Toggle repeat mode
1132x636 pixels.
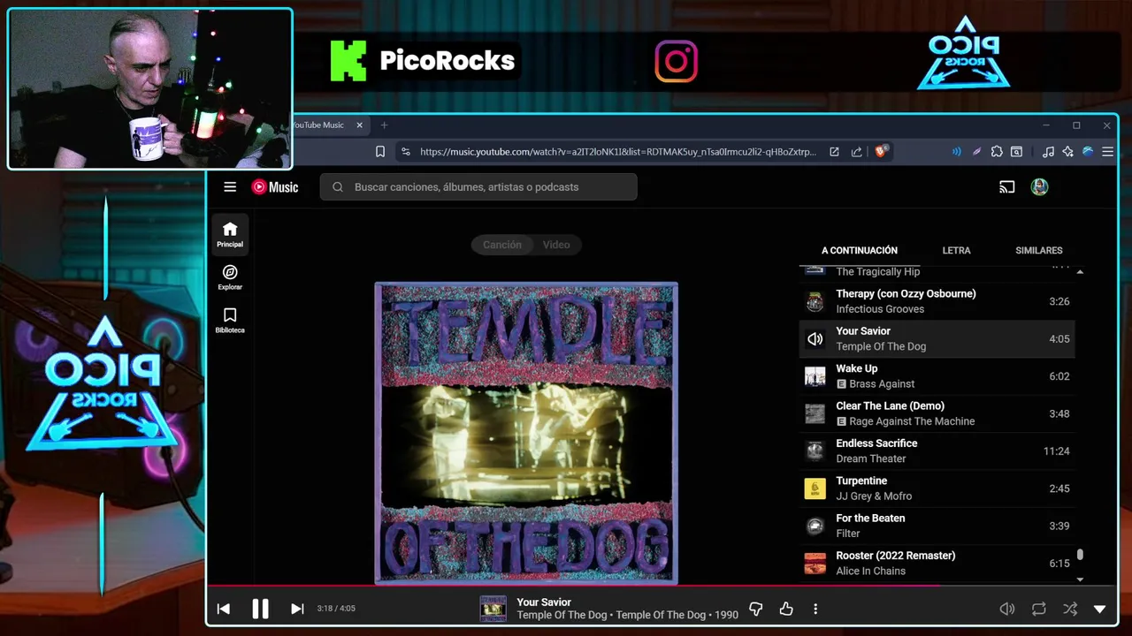(1039, 609)
